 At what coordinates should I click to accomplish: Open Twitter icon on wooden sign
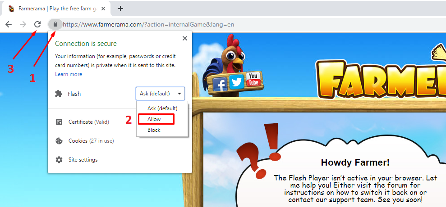pyautogui.click(x=236, y=82)
